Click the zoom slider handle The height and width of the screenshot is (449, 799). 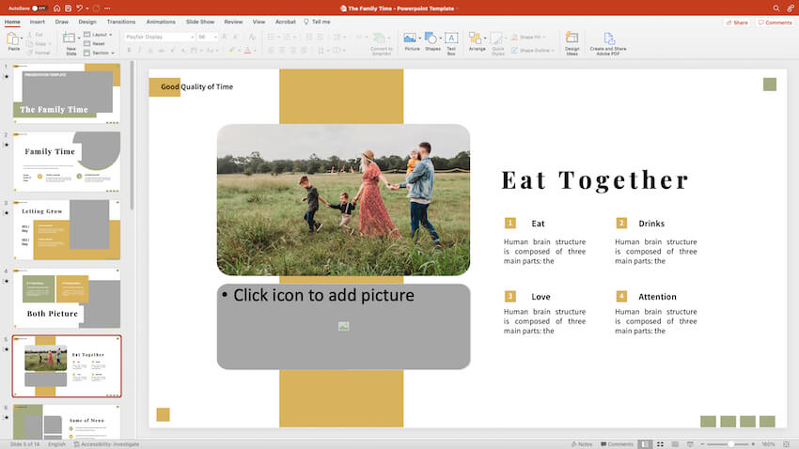pos(729,443)
